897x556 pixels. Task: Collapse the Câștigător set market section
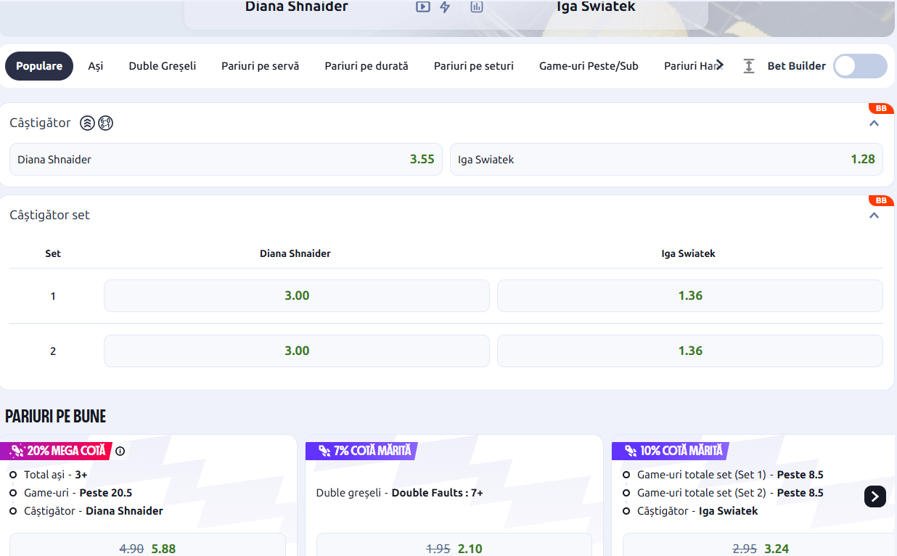875,216
